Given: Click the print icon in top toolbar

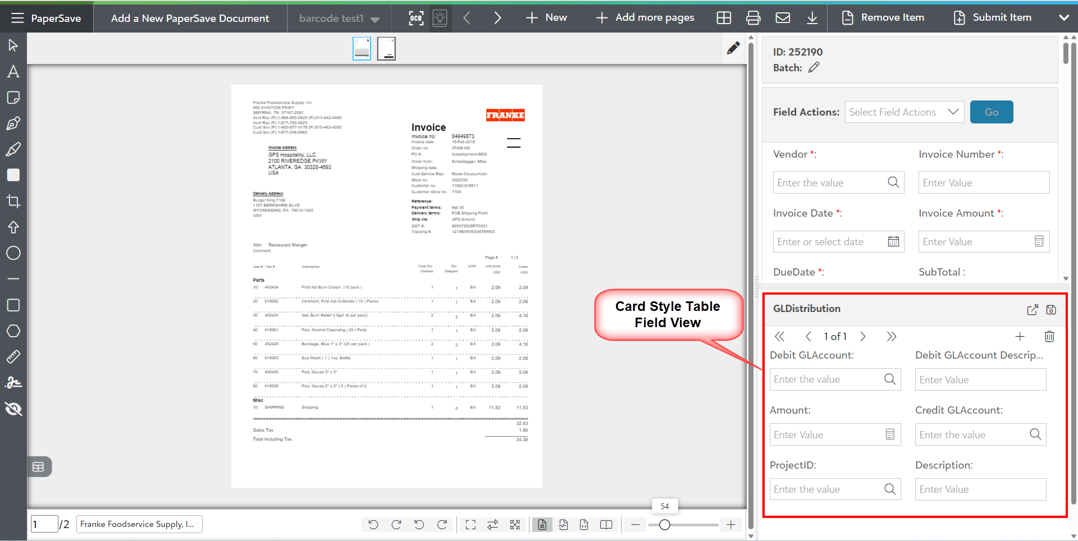Looking at the screenshot, I should click(753, 18).
